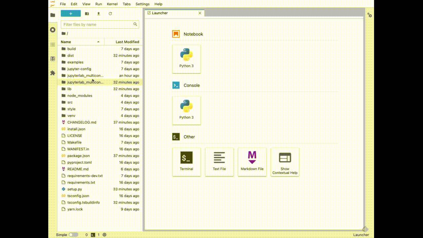The height and width of the screenshot is (238, 423).
Task: Open the node_modules folder
Action: pyautogui.click(x=80, y=96)
